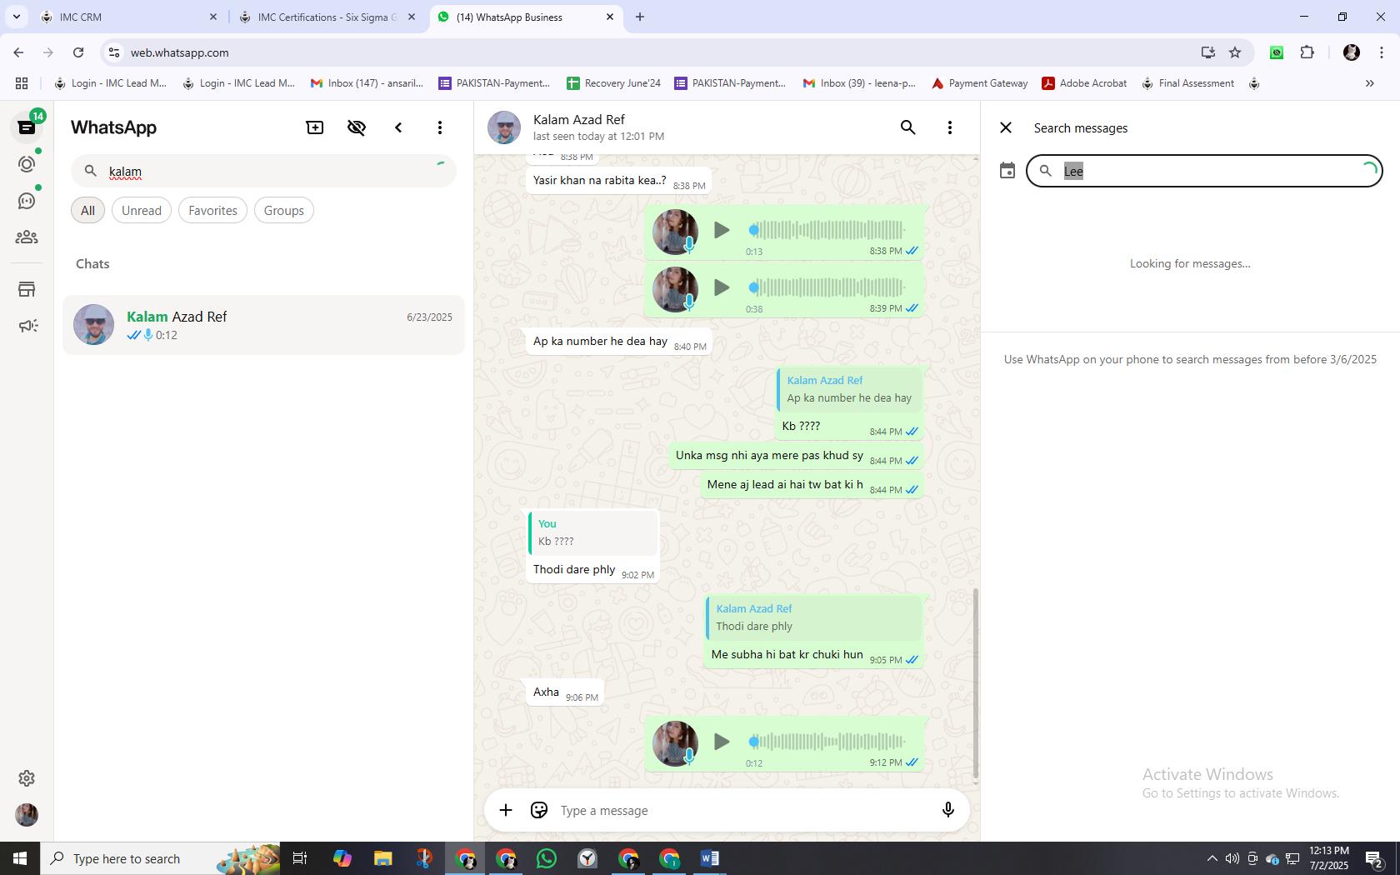Open the taskbar volume speaker icon
This screenshot has height=875, width=1400.
(x=1232, y=858)
